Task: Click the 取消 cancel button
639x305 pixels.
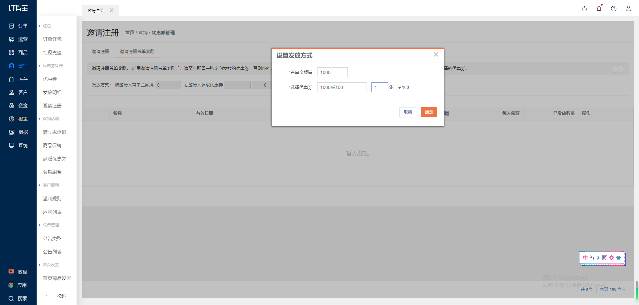Action: [x=408, y=112]
